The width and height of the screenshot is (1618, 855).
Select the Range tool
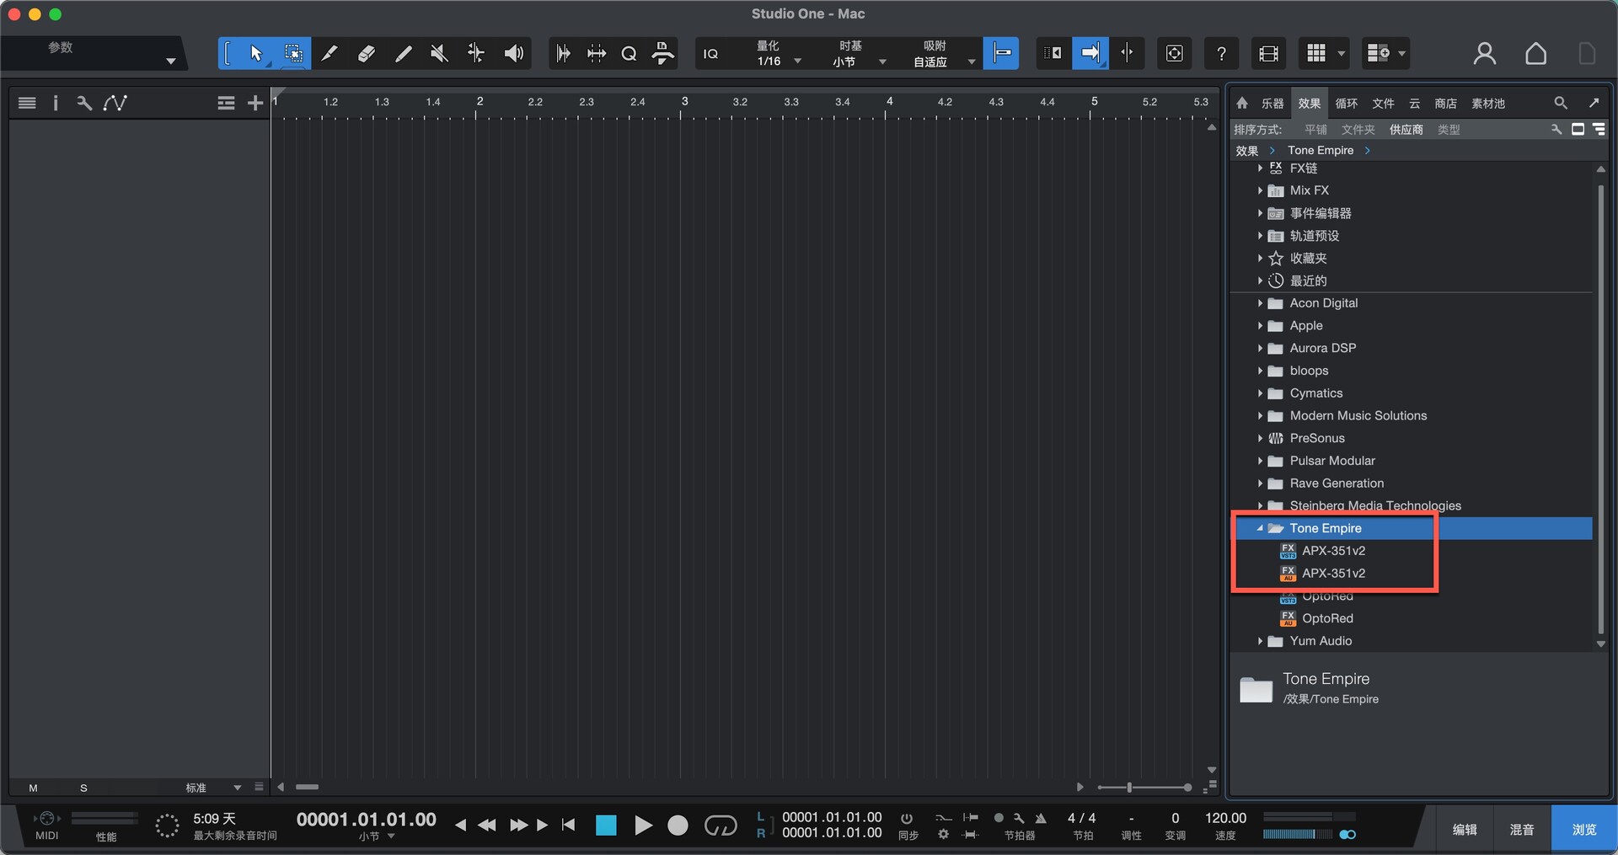293,54
